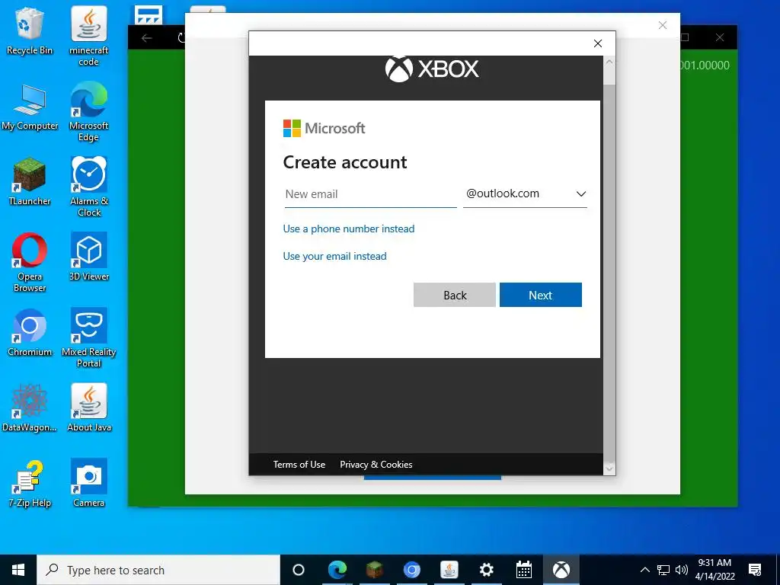Open Privacy & Cookies link
This screenshot has width=780, height=585.
pyautogui.click(x=376, y=465)
